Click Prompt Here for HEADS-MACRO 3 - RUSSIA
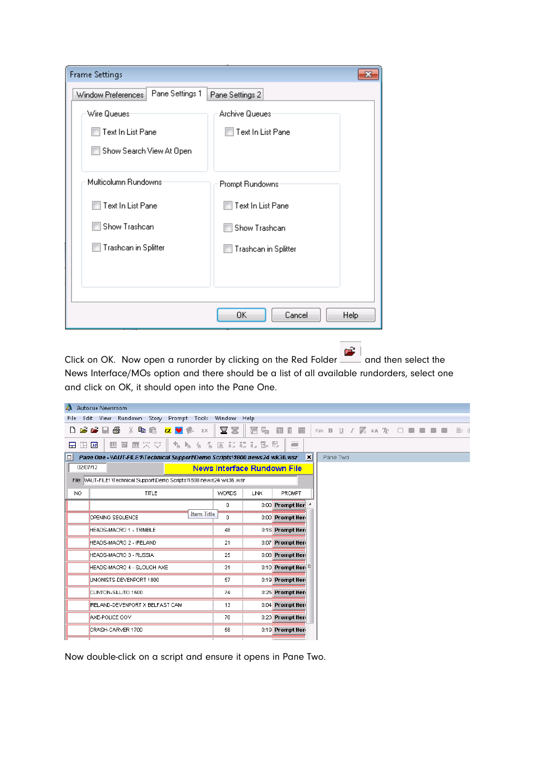 290,555
